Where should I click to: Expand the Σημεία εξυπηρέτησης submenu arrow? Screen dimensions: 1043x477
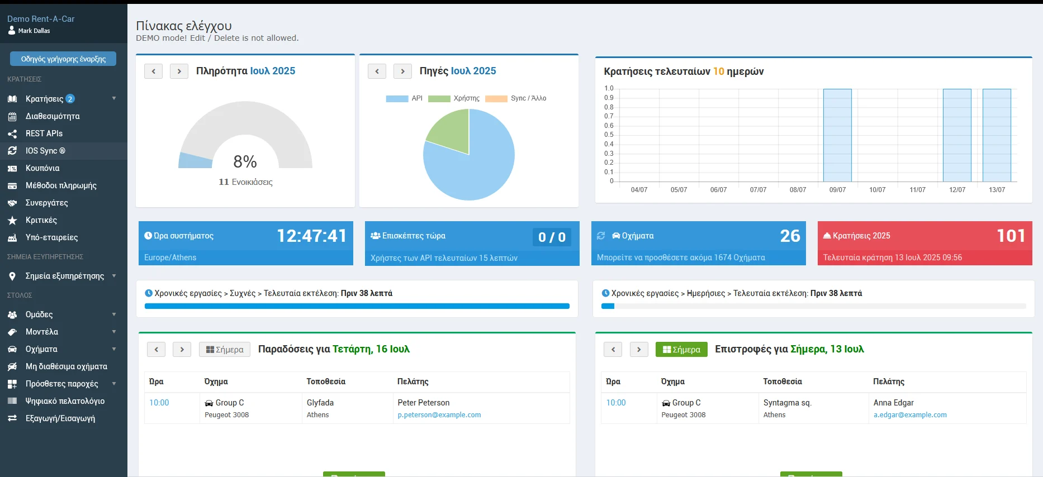[x=114, y=276]
